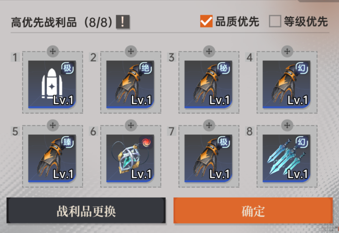Click the move handle above slot 5
Image resolution: width=339 pixels, height=233 pixels.
[53, 125]
